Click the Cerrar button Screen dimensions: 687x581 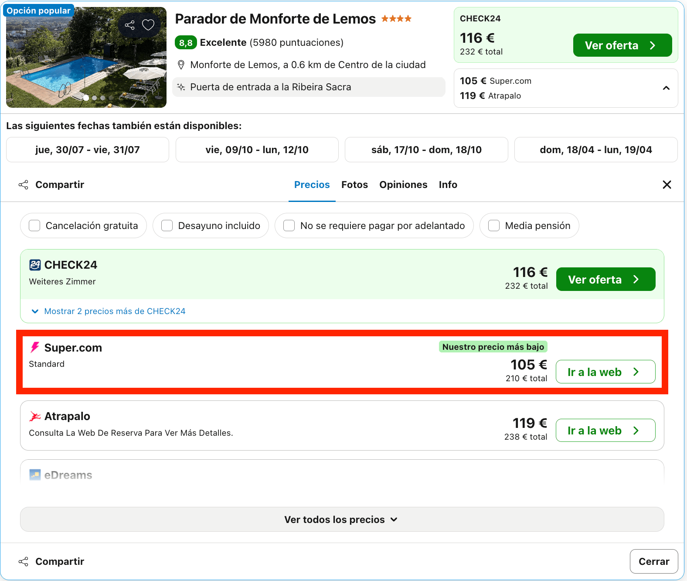coord(654,561)
